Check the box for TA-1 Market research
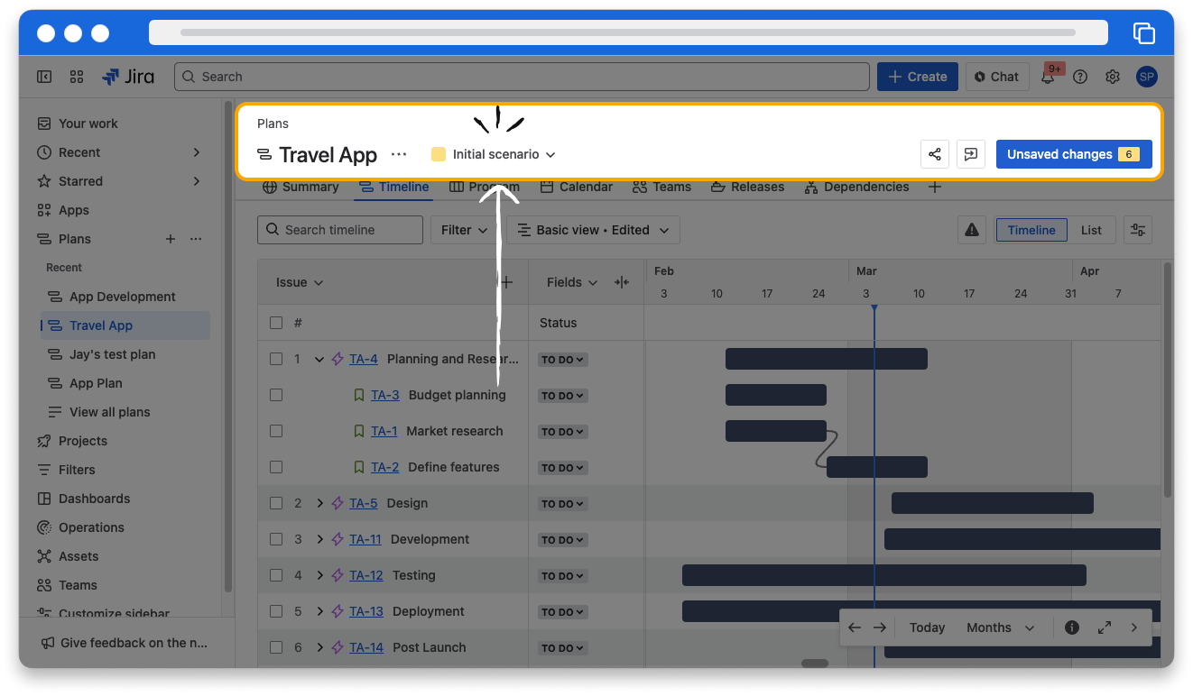The height and width of the screenshot is (696, 1193). point(276,431)
